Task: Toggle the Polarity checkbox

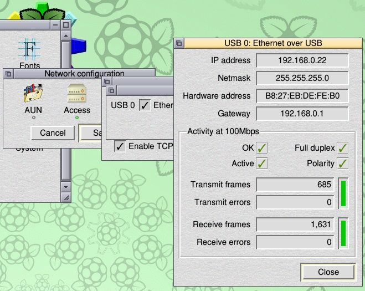Action: tap(343, 164)
